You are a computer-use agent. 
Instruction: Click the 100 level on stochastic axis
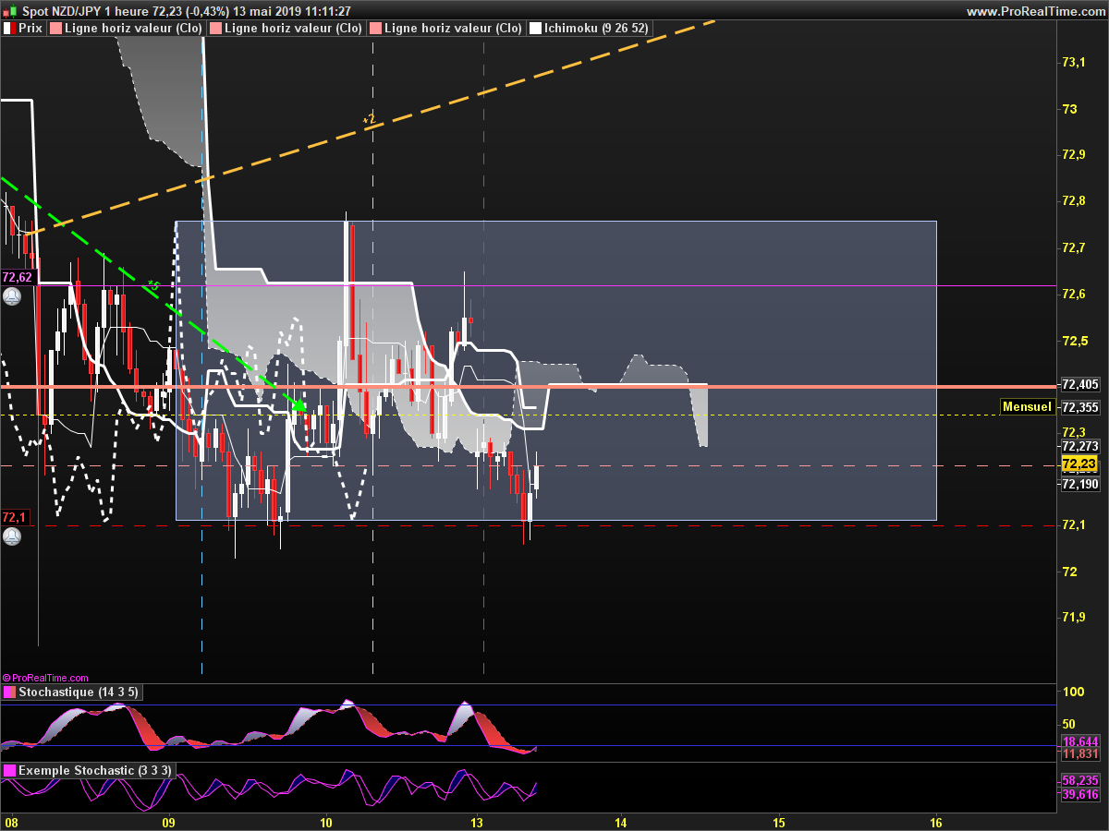(1072, 692)
